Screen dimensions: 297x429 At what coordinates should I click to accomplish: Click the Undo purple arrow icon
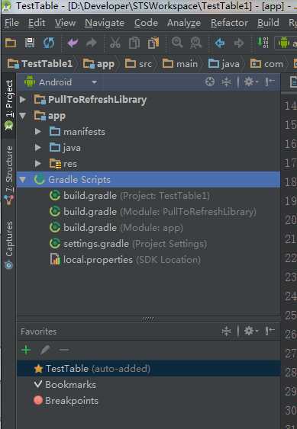click(x=73, y=43)
